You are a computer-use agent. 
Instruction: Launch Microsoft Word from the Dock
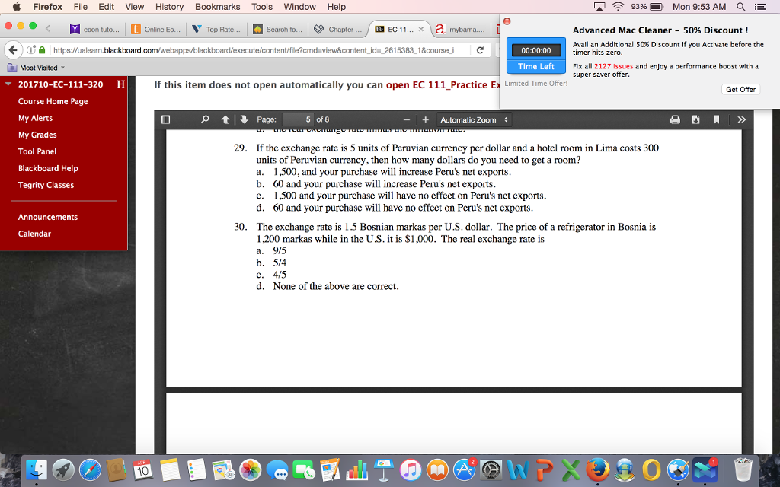tap(518, 469)
